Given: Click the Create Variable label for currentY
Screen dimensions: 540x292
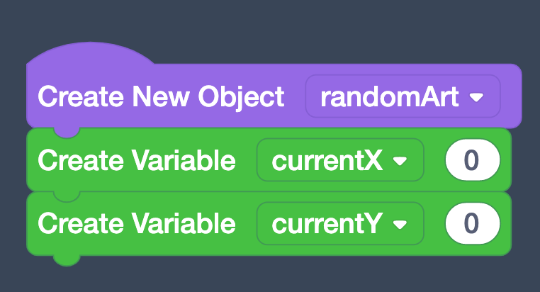Looking at the screenshot, I should [x=136, y=224].
